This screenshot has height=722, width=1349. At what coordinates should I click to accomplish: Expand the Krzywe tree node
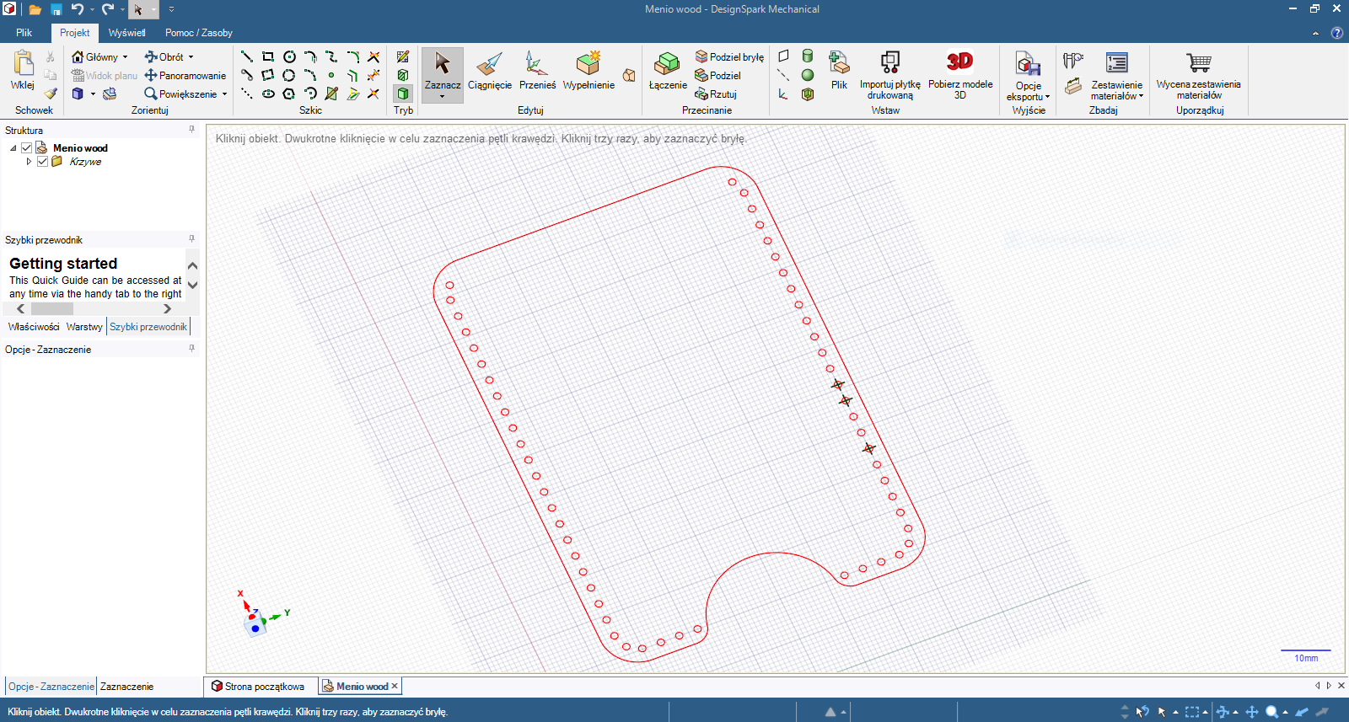pos(29,161)
